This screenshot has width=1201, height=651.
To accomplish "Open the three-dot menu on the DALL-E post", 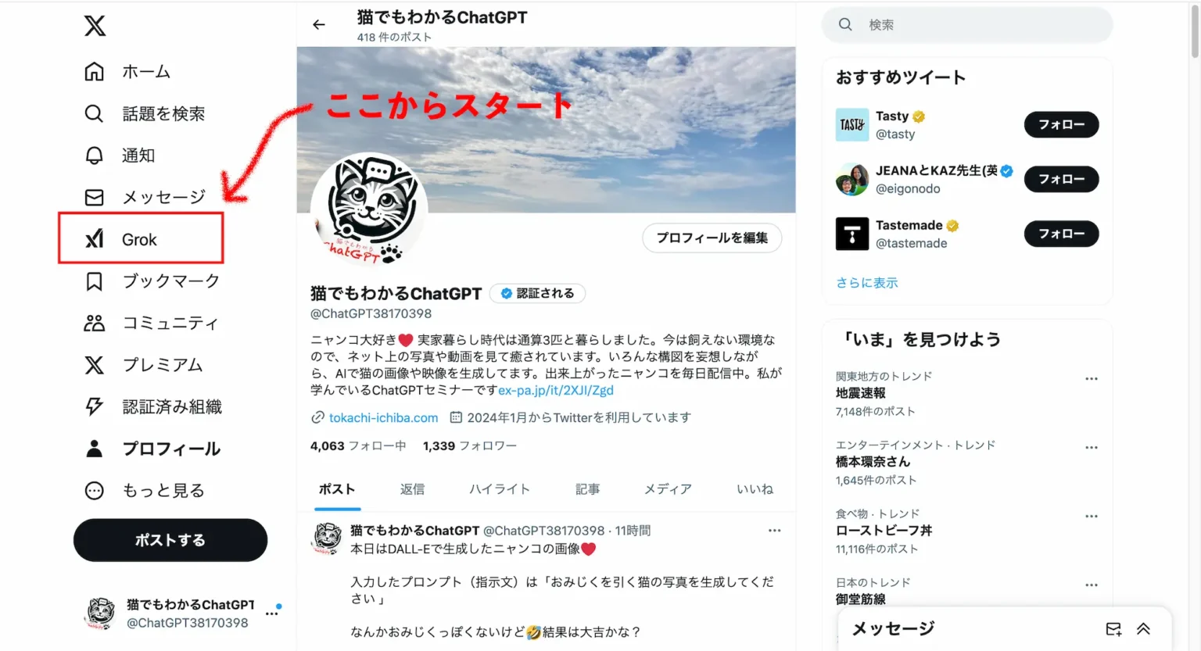I will tap(774, 531).
